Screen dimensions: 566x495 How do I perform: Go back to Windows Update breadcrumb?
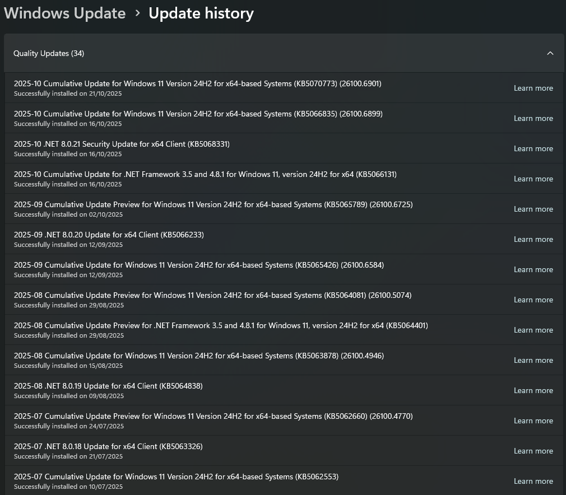pos(65,13)
